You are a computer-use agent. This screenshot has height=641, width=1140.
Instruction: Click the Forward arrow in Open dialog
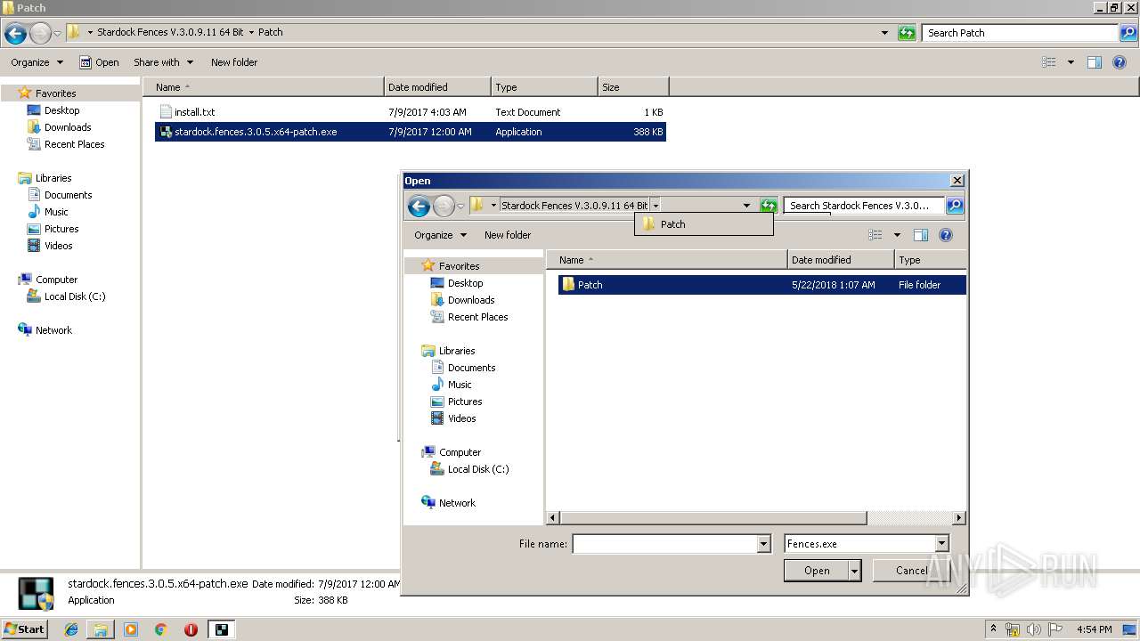[444, 207]
